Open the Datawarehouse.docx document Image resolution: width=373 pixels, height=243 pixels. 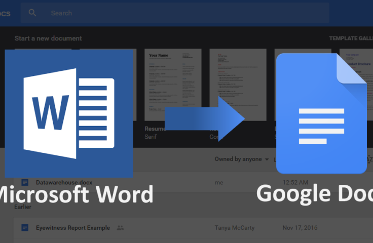[64, 182]
